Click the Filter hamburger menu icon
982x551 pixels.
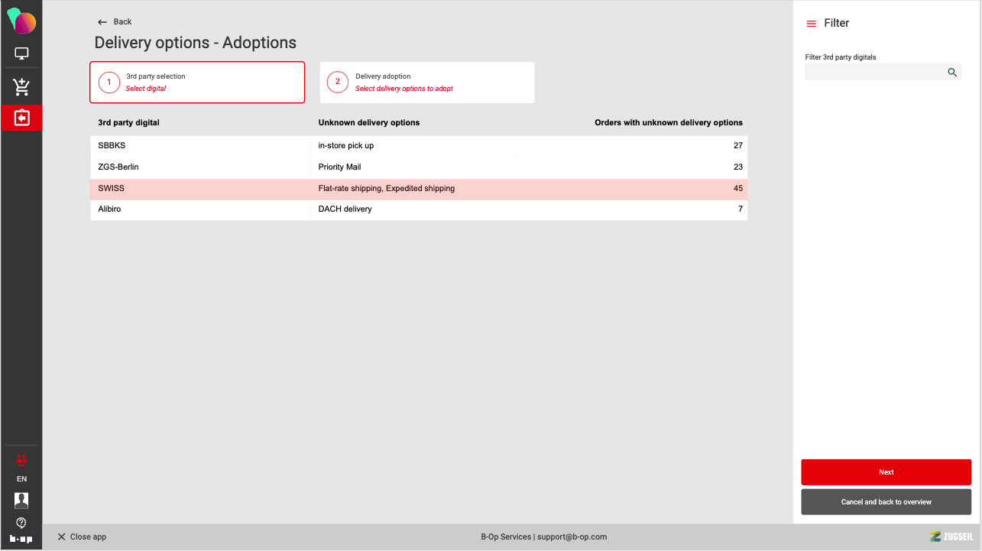click(x=811, y=24)
